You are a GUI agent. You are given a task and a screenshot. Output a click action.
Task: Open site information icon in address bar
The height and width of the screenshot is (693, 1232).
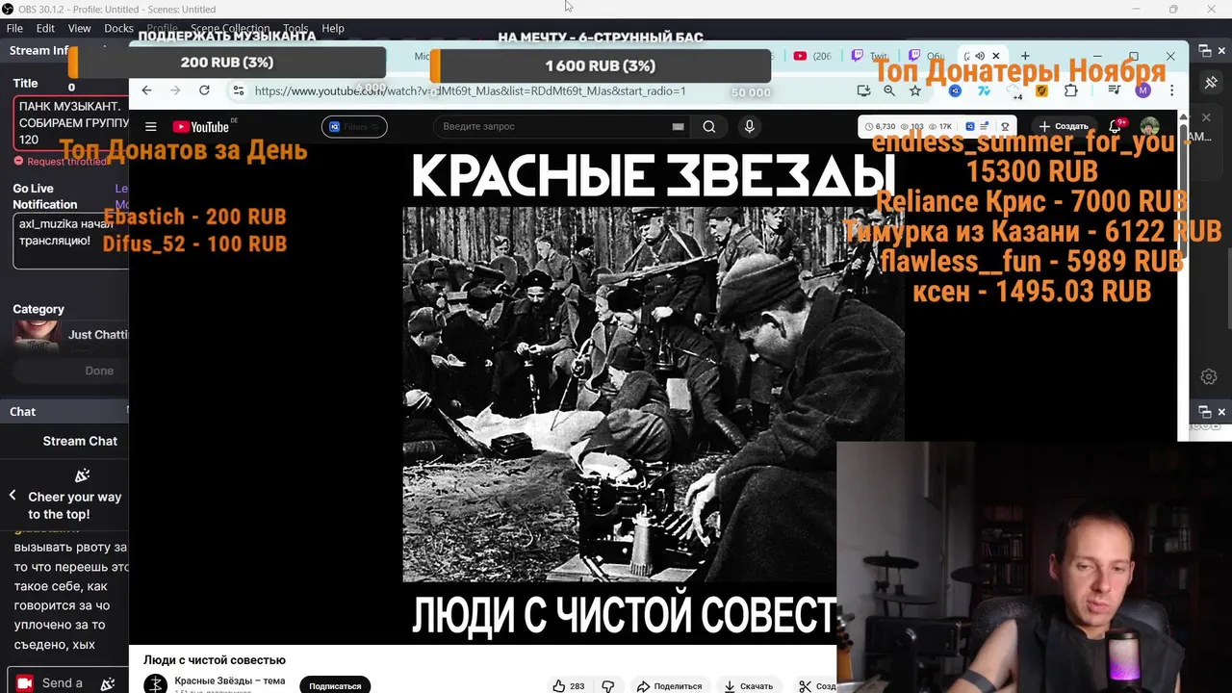coord(239,90)
